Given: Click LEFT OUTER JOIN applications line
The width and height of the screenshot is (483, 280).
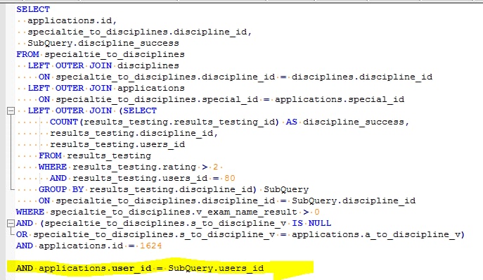Looking at the screenshot, I should pyautogui.click(x=106, y=88).
